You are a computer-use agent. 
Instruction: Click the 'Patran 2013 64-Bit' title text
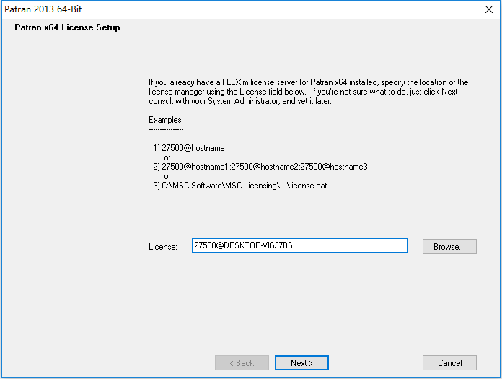pos(43,9)
